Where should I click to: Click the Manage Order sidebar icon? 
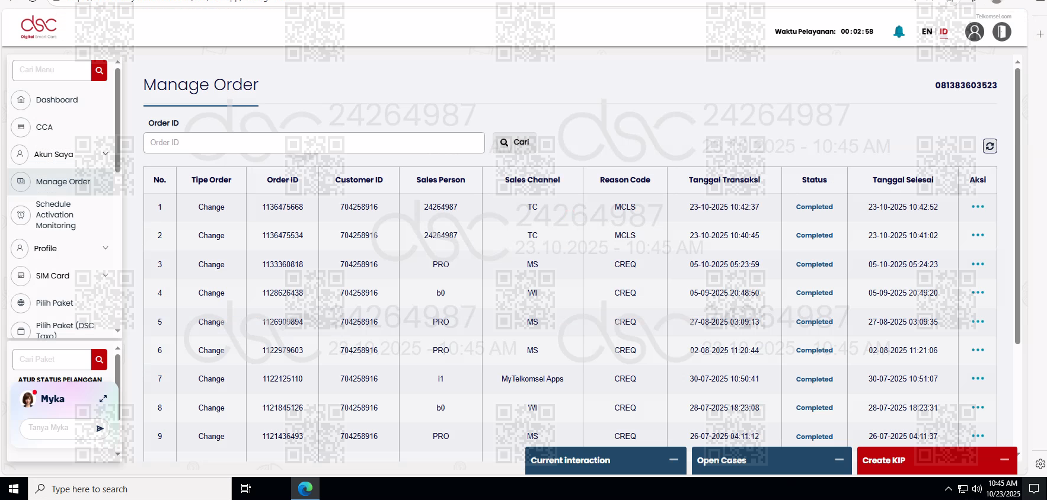(x=21, y=181)
